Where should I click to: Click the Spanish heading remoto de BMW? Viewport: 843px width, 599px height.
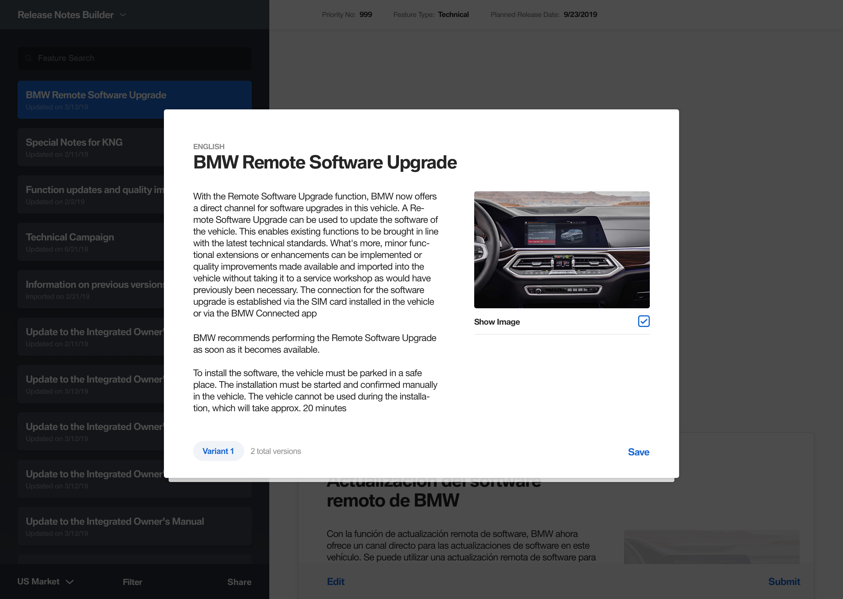point(393,500)
